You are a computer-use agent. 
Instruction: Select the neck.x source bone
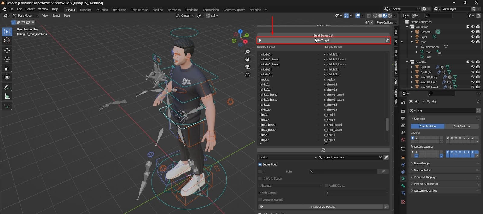pos(264,79)
